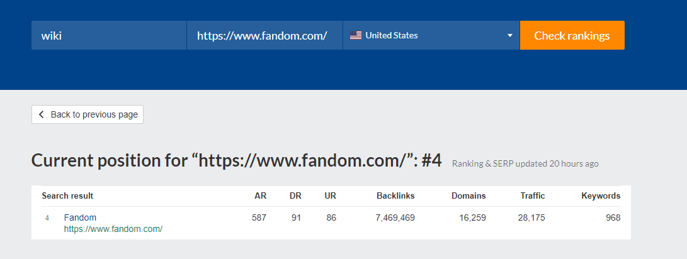The image size is (687, 259).
Task: Click the Search result column header
Action: 67,196
